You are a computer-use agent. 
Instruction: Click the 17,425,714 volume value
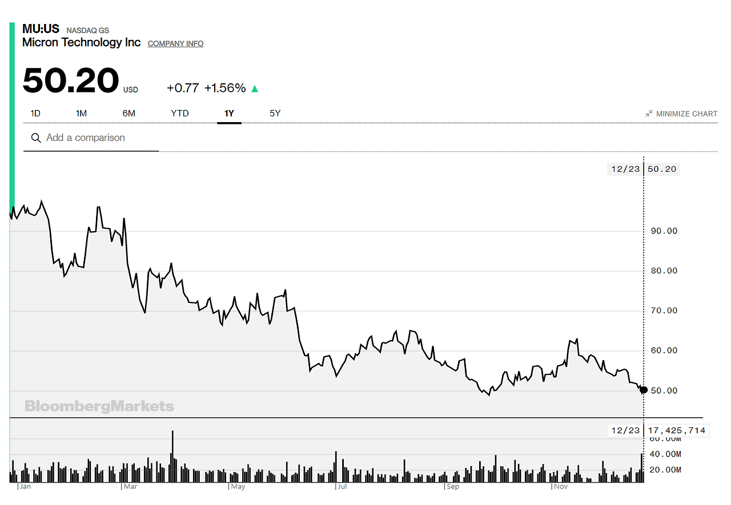677,430
